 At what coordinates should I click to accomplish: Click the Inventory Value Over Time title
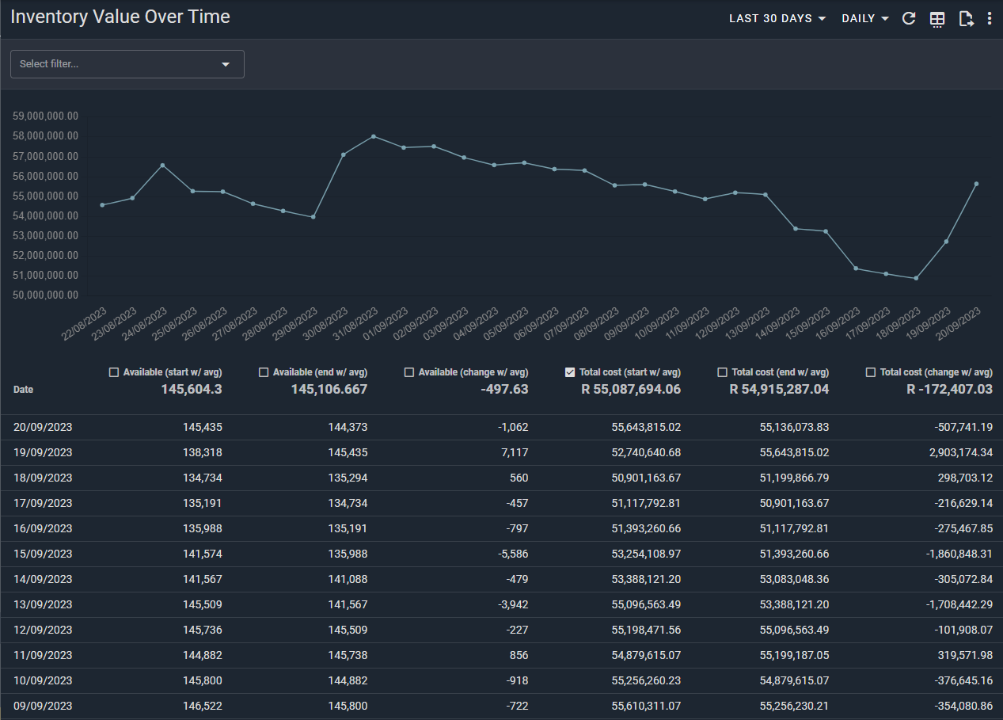coord(120,17)
